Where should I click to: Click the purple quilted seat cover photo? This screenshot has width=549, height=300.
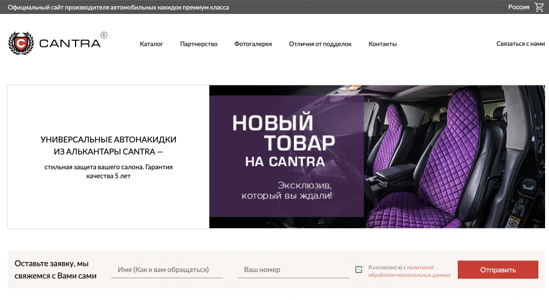(454, 156)
